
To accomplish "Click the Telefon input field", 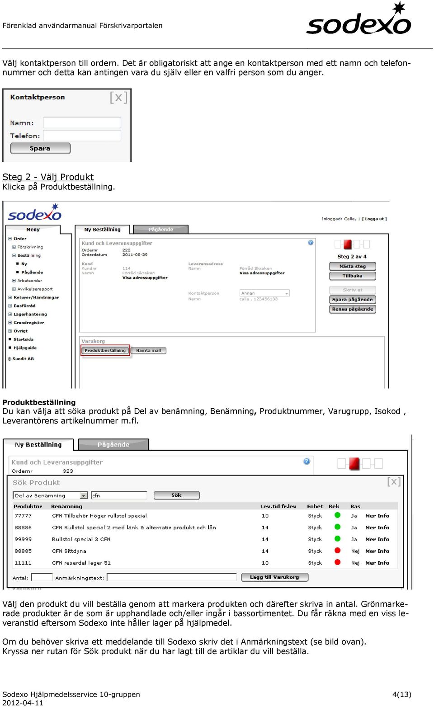I will (82, 136).
